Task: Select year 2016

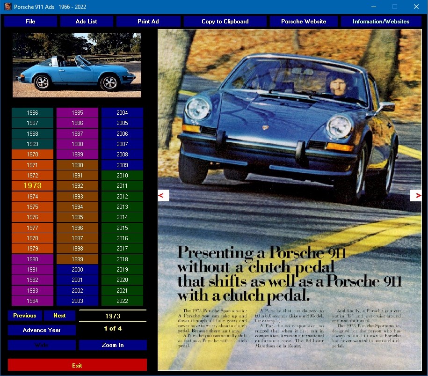Action: coord(122,238)
